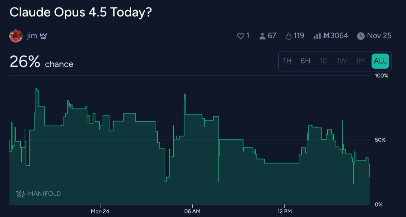Click the Manifold logo watermark
The height and width of the screenshot is (217, 406).
(x=38, y=194)
